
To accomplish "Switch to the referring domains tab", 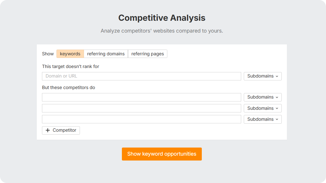I will pos(106,54).
